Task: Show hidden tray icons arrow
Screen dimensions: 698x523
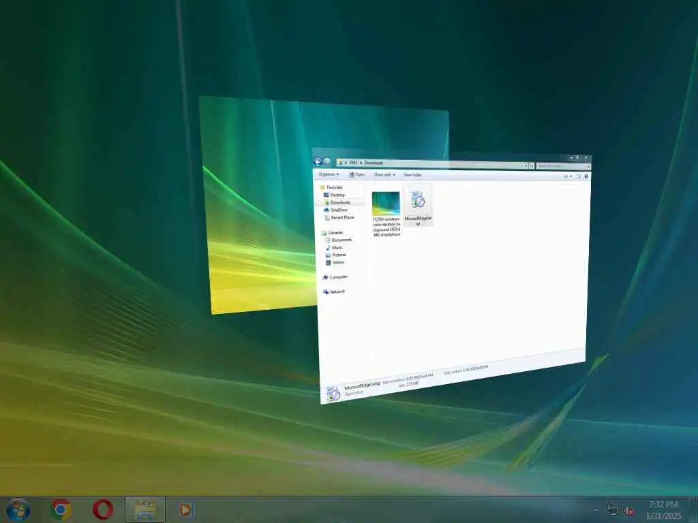Action: pyautogui.click(x=596, y=511)
